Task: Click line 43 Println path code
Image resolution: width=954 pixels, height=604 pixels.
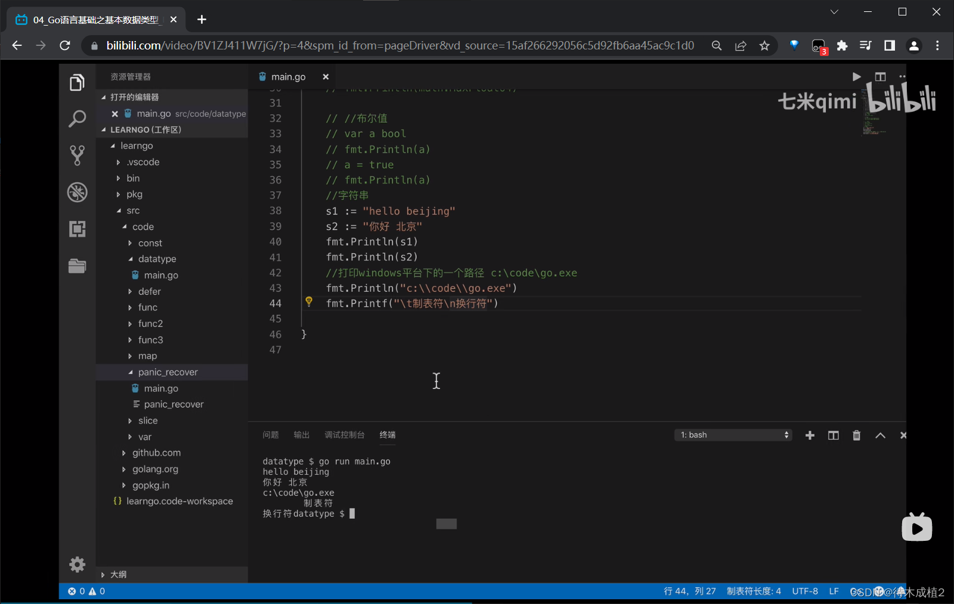Action: click(422, 288)
